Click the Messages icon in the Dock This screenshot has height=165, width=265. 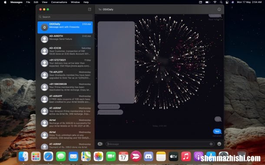[61, 156]
